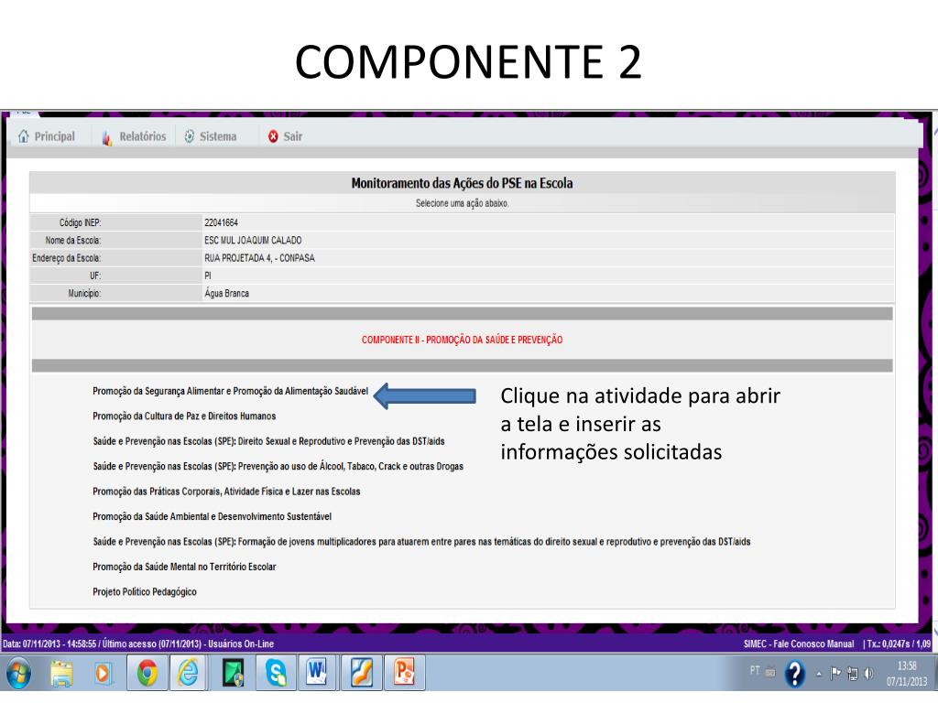938x703 pixels.
Task: Click the red X icon beside Sair
Action: [273, 136]
